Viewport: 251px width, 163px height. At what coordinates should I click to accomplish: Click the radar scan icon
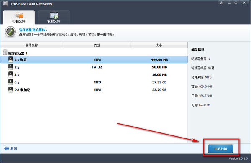10,32
